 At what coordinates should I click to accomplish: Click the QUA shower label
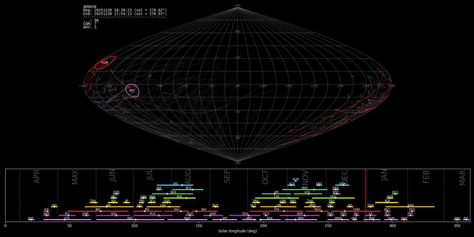tap(371, 205)
